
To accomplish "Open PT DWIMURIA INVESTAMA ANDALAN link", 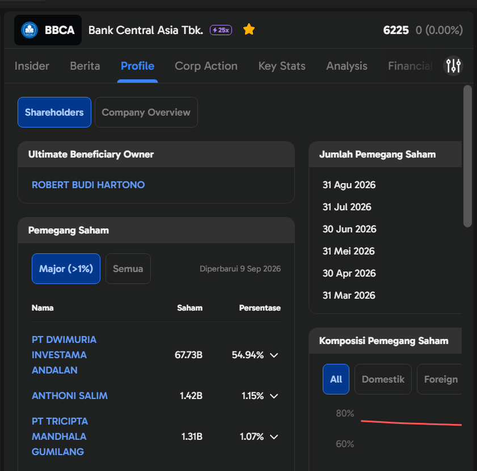I will tap(64, 355).
